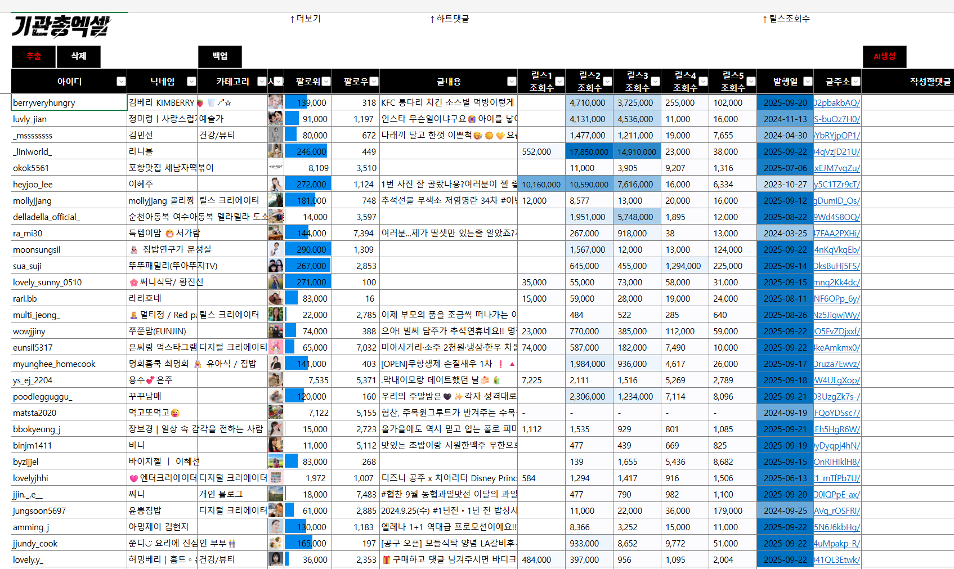Screen dimensions: 954x569
Task: Open the post link in _liniworld_ row
Action: tap(837, 152)
